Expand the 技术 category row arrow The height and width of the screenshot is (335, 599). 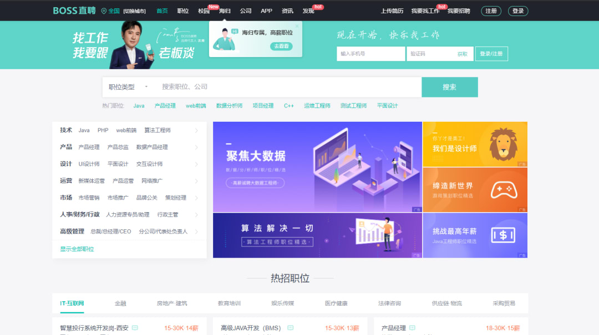click(196, 131)
